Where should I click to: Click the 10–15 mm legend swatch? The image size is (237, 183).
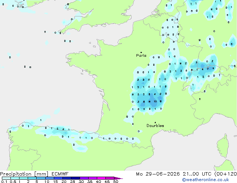tap(49, 178)
